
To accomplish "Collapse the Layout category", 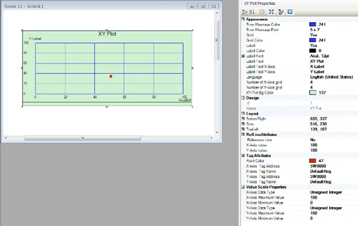I will tap(243, 113).
